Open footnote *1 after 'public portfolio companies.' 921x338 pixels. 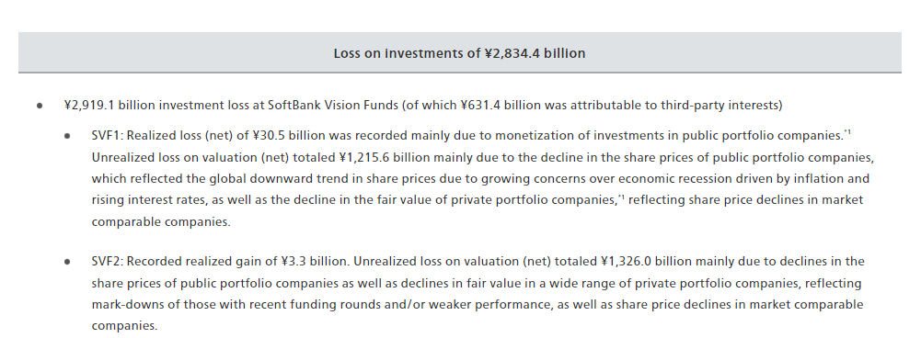847,132
